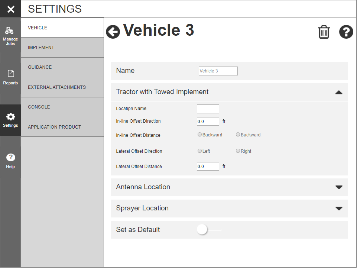This screenshot has width=357, height=268.
Task: Select the Settings gear in sidebar
Action: (x=10, y=120)
